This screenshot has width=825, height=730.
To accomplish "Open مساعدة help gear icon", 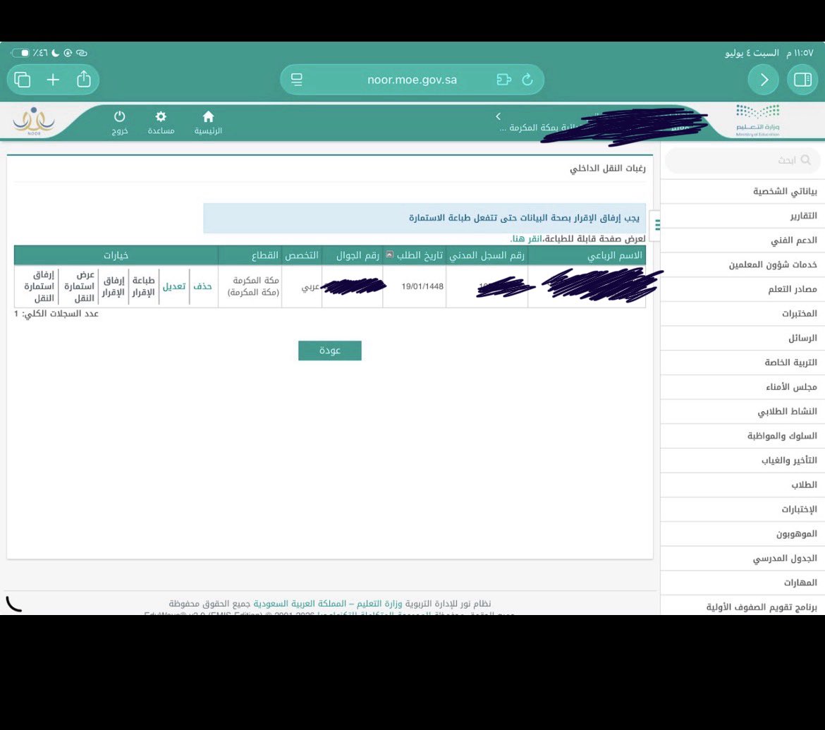I will (161, 123).
